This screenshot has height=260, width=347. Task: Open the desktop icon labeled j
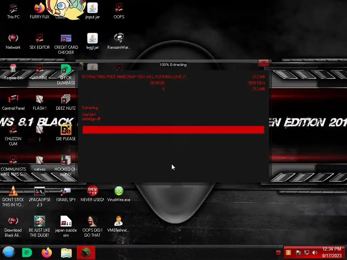[x=39, y=133]
